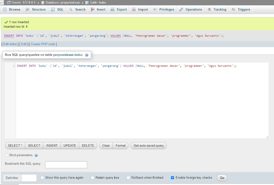
Task: Open help icon next to Bind parameters
Action: [36, 155]
